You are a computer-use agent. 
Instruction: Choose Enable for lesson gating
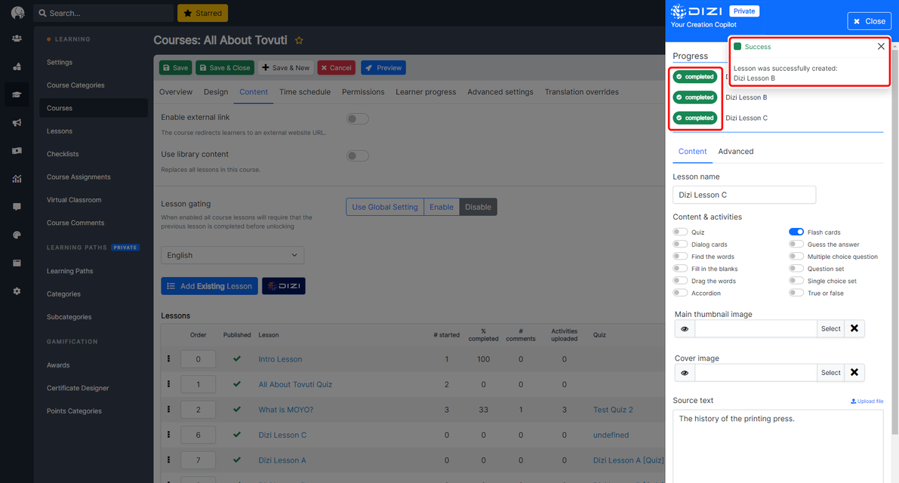coord(442,207)
